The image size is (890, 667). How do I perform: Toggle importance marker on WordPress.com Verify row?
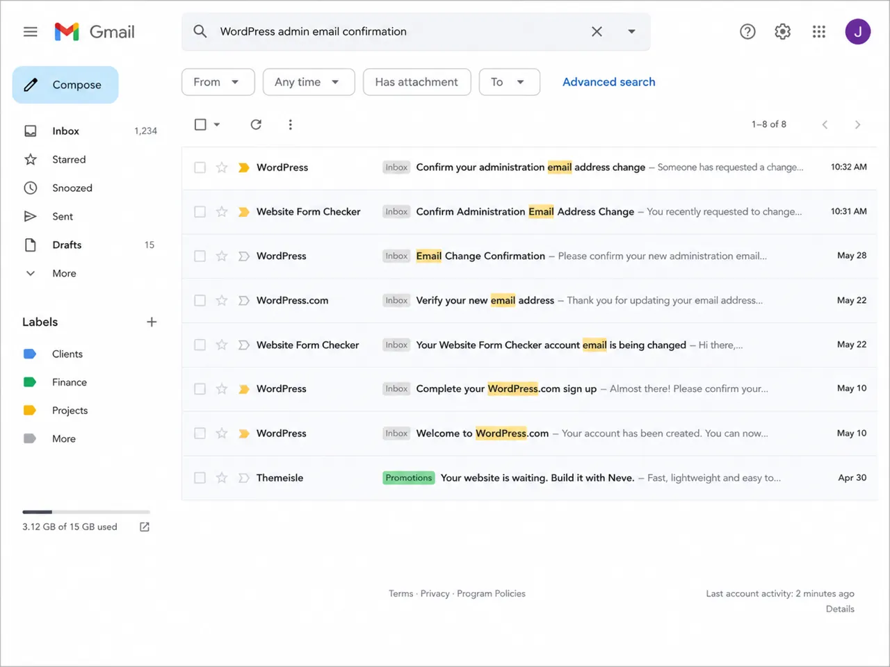(244, 301)
